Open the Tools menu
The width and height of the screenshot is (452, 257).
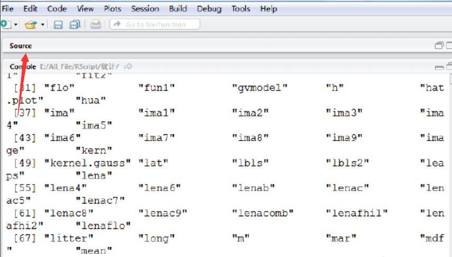point(241,8)
